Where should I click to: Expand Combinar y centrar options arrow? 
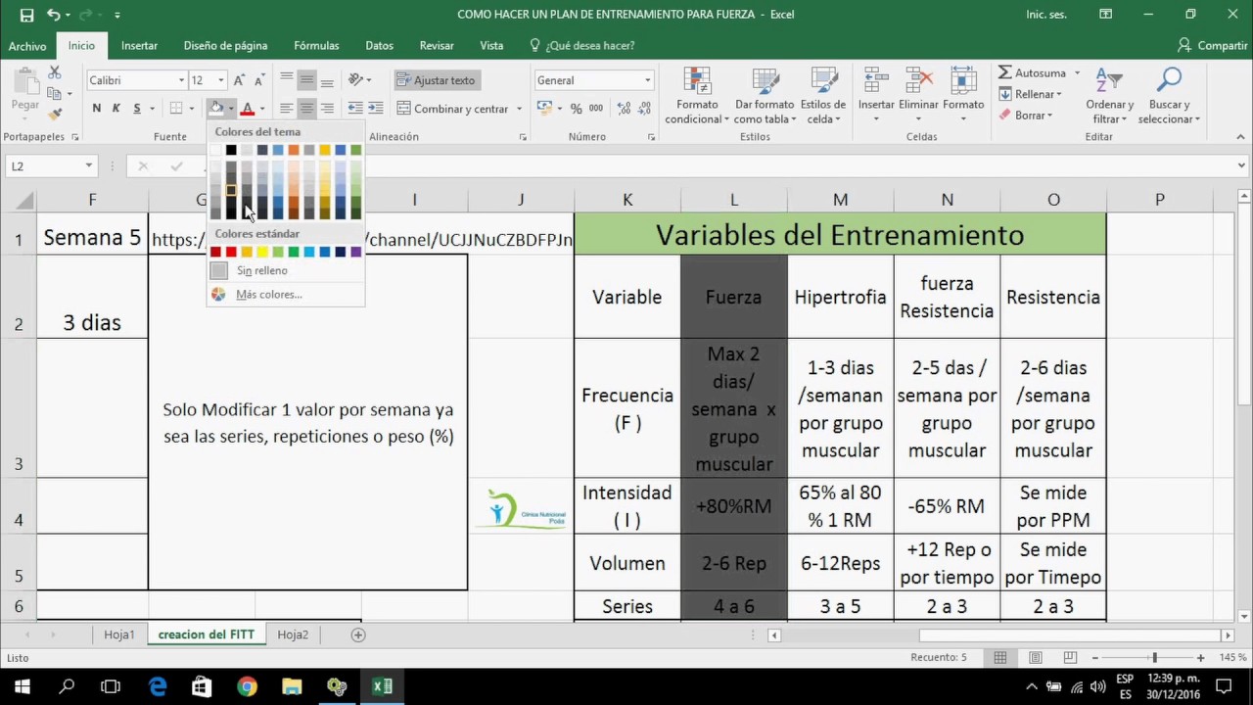(519, 109)
